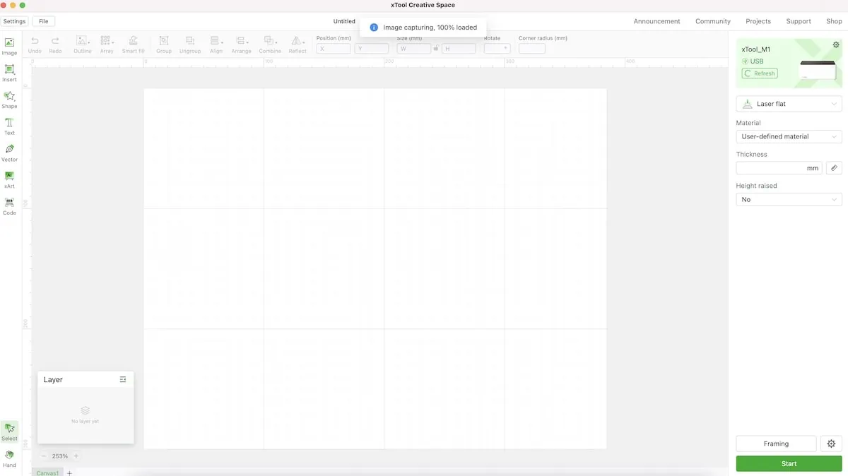Open the Community link
Image resolution: width=848 pixels, height=476 pixels.
click(713, 21)
